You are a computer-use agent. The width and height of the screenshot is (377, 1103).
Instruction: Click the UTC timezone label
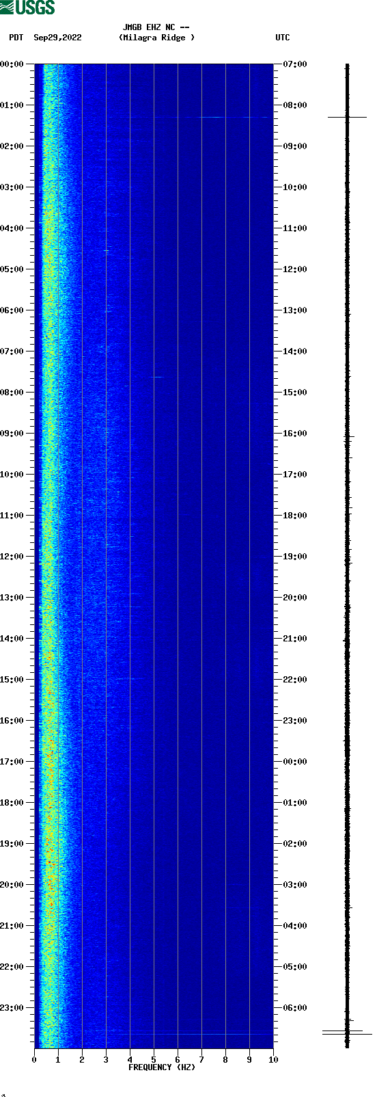[283, 38]
